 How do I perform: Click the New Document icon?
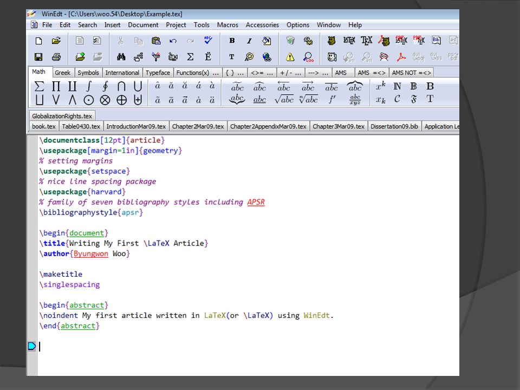point(39,41)
